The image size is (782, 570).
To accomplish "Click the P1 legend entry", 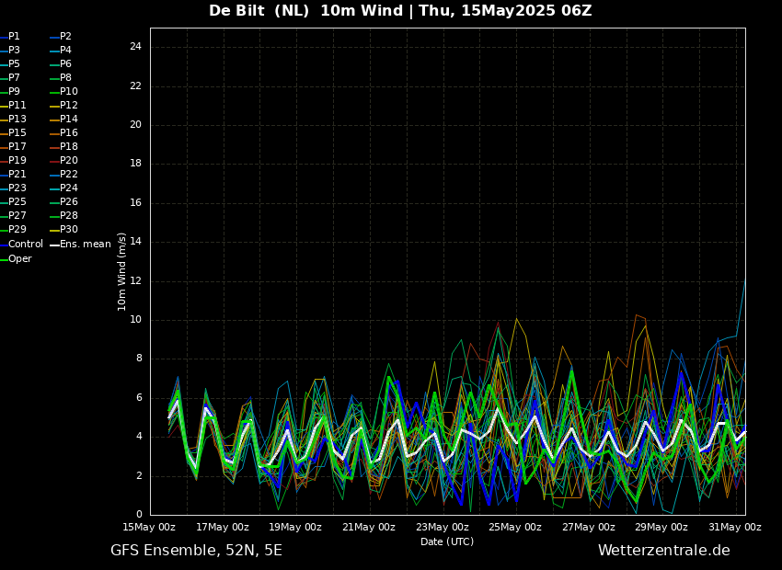I will pyautogui.click(x=14, y=37).
